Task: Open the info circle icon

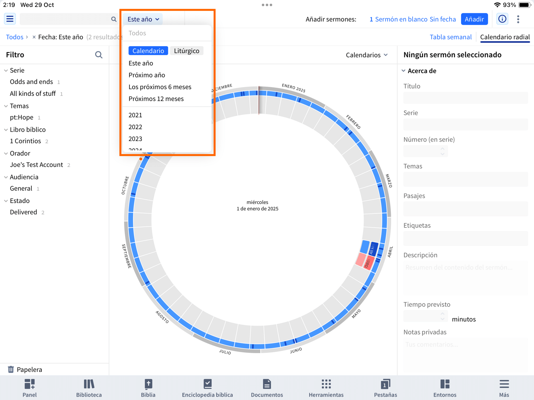Action: pyautogui.click(x=502, y=19)
